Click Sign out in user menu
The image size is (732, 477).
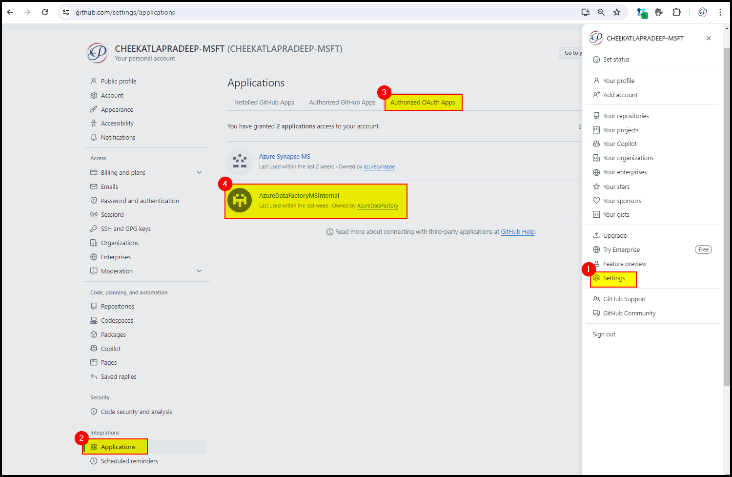coord(604,334)
